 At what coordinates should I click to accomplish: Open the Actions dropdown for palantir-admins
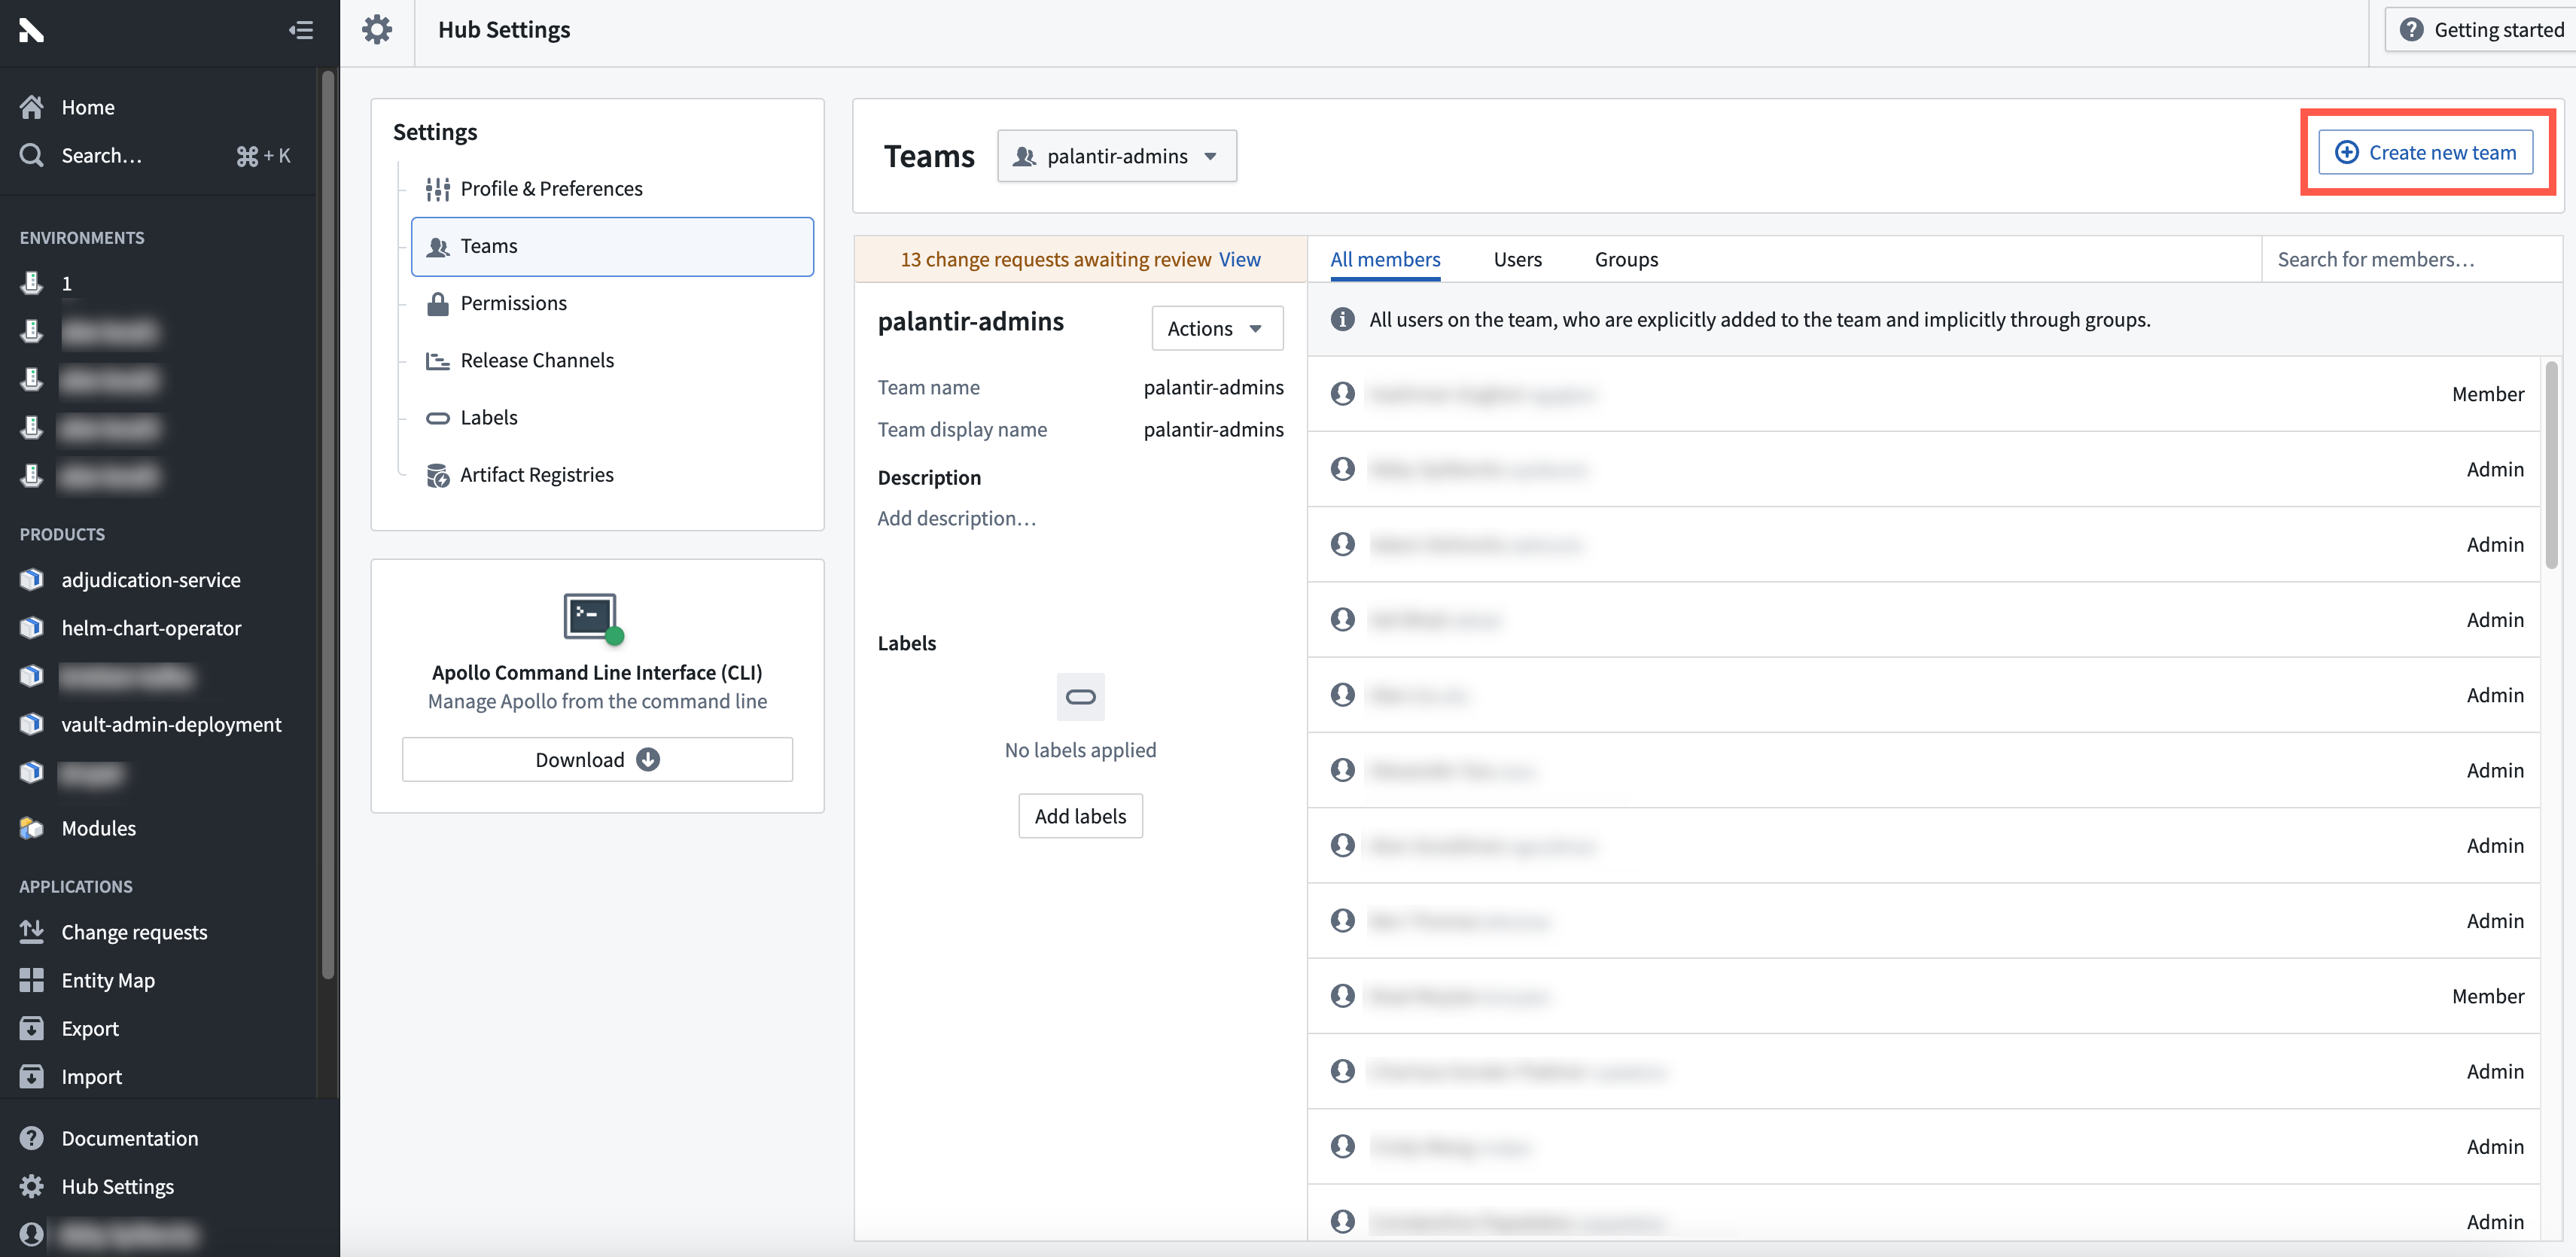(1217, 328)
